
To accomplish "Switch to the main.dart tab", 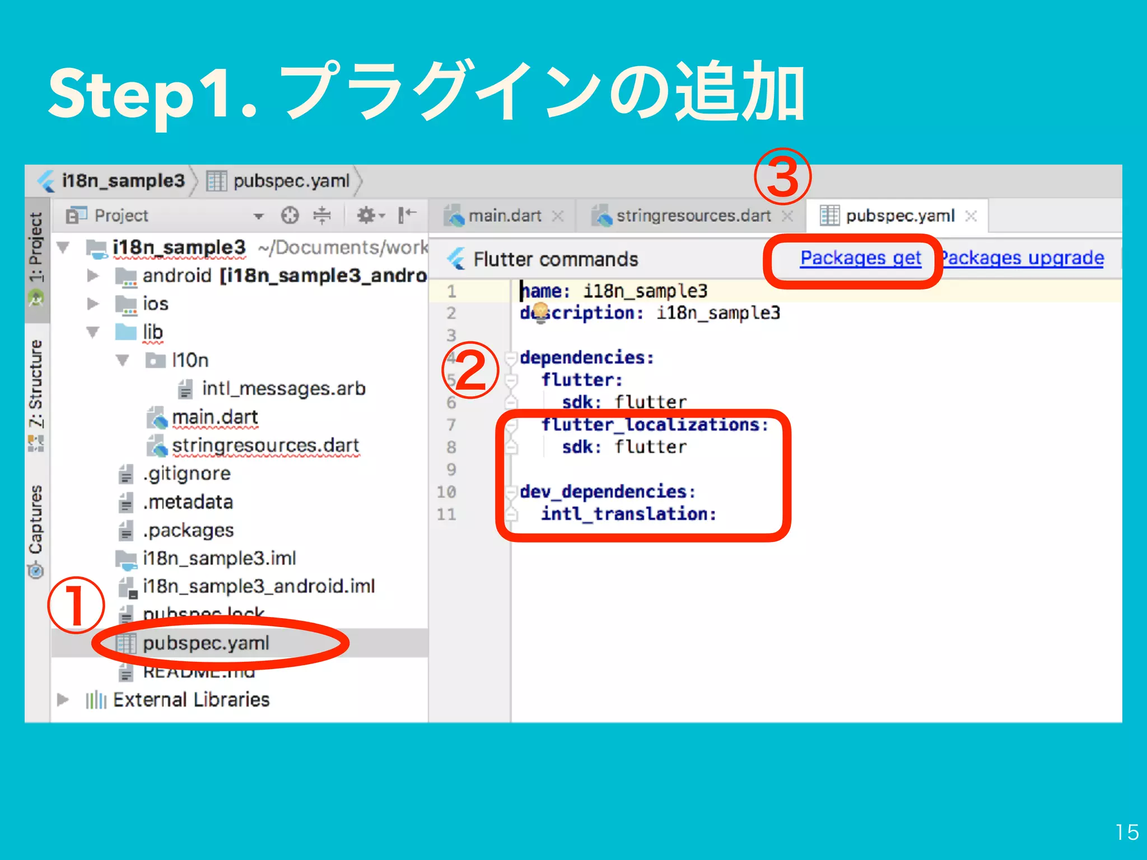I will [504, 216].
